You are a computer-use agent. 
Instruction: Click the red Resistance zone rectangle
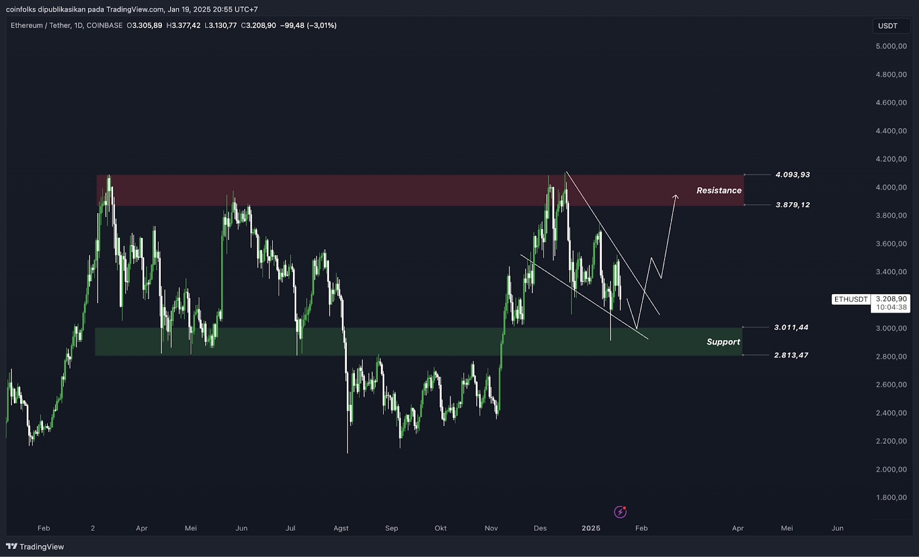pos(420,190)
